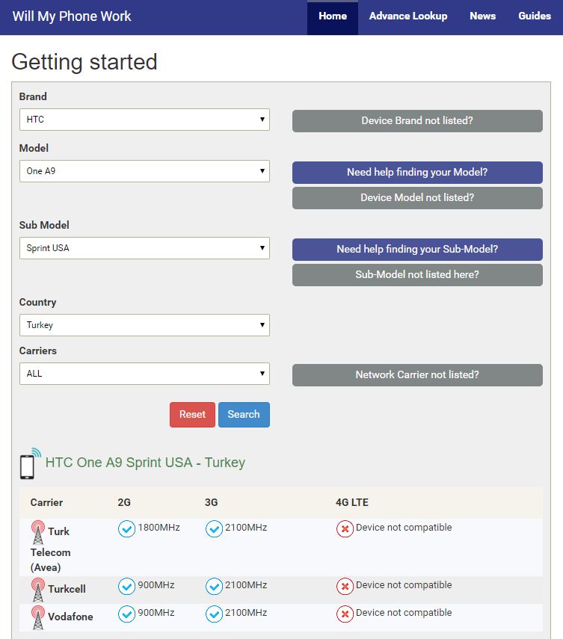Click Need help finding your Model button
The width and height of the screenshot is (563, 639).
pyautogui.click(x=417, y=173)
